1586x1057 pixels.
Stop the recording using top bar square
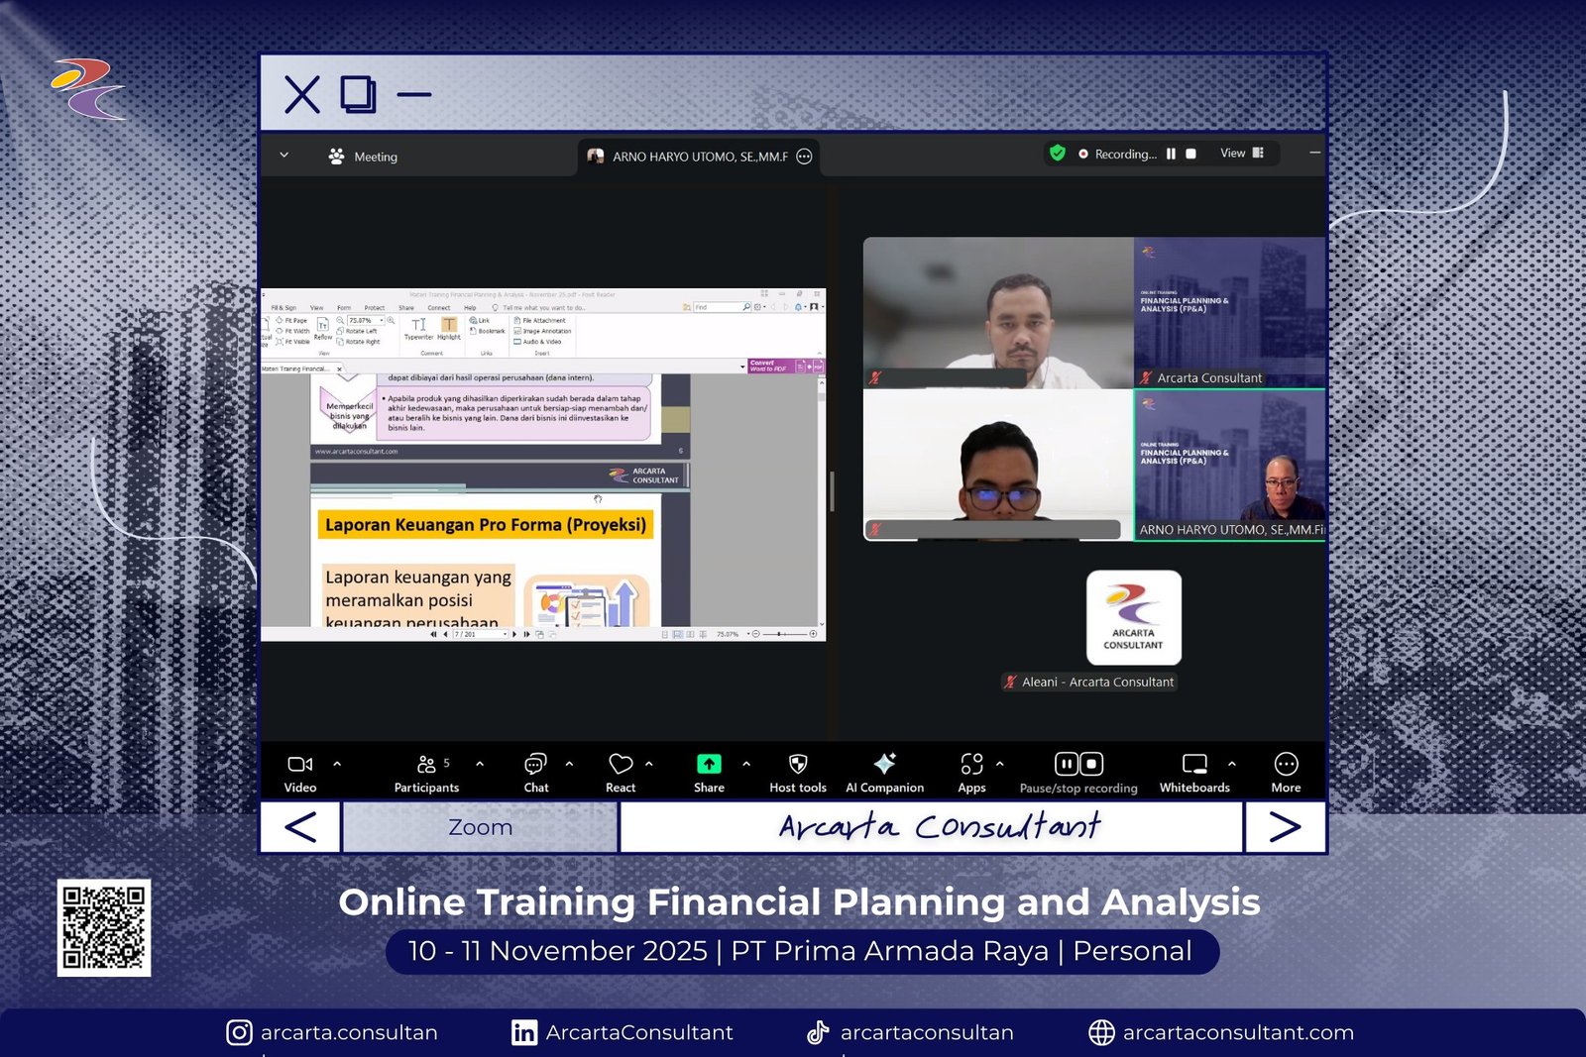[x=1191, y=155]
